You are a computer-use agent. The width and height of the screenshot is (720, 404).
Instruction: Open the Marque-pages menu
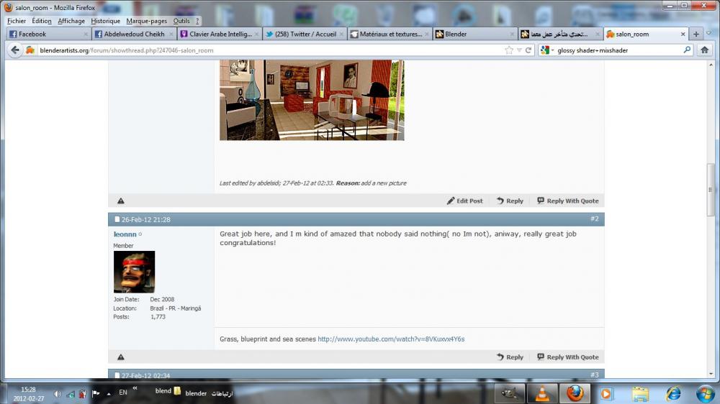(146, 21)
